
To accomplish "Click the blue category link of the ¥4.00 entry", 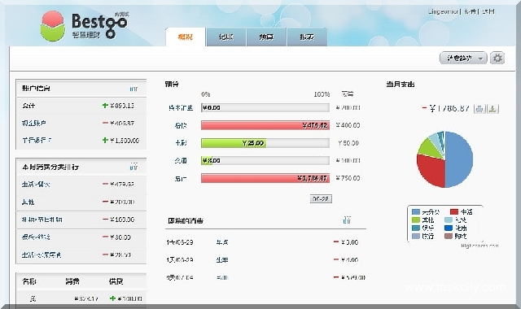I will [x=222, y=260].
